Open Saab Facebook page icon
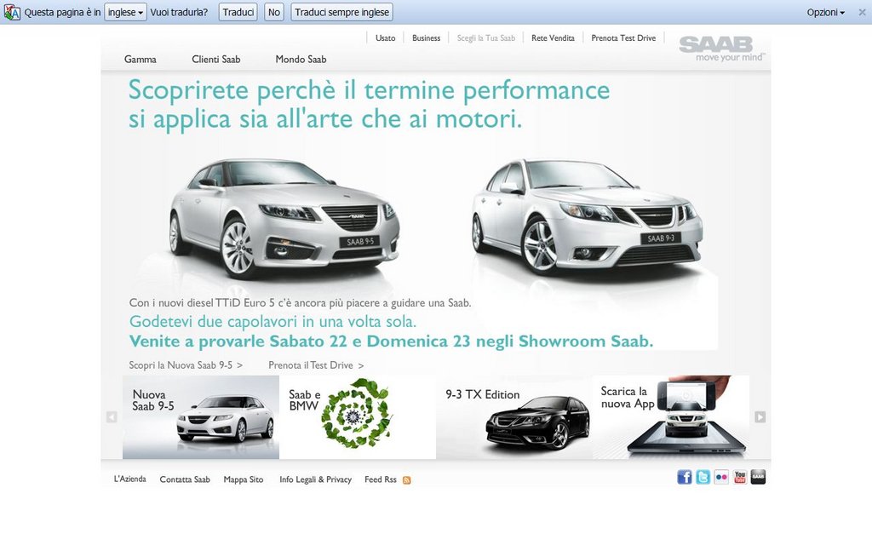Image resolution: width=872 pixels, height=545 pixels. coord(685,477)
